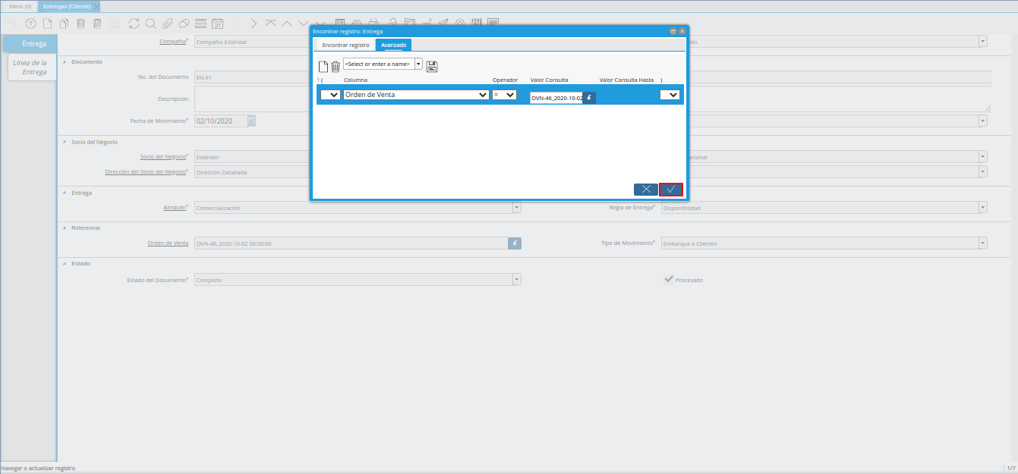Click the first trash Delete record icon

pyautogui.click(x=80, y=24)
